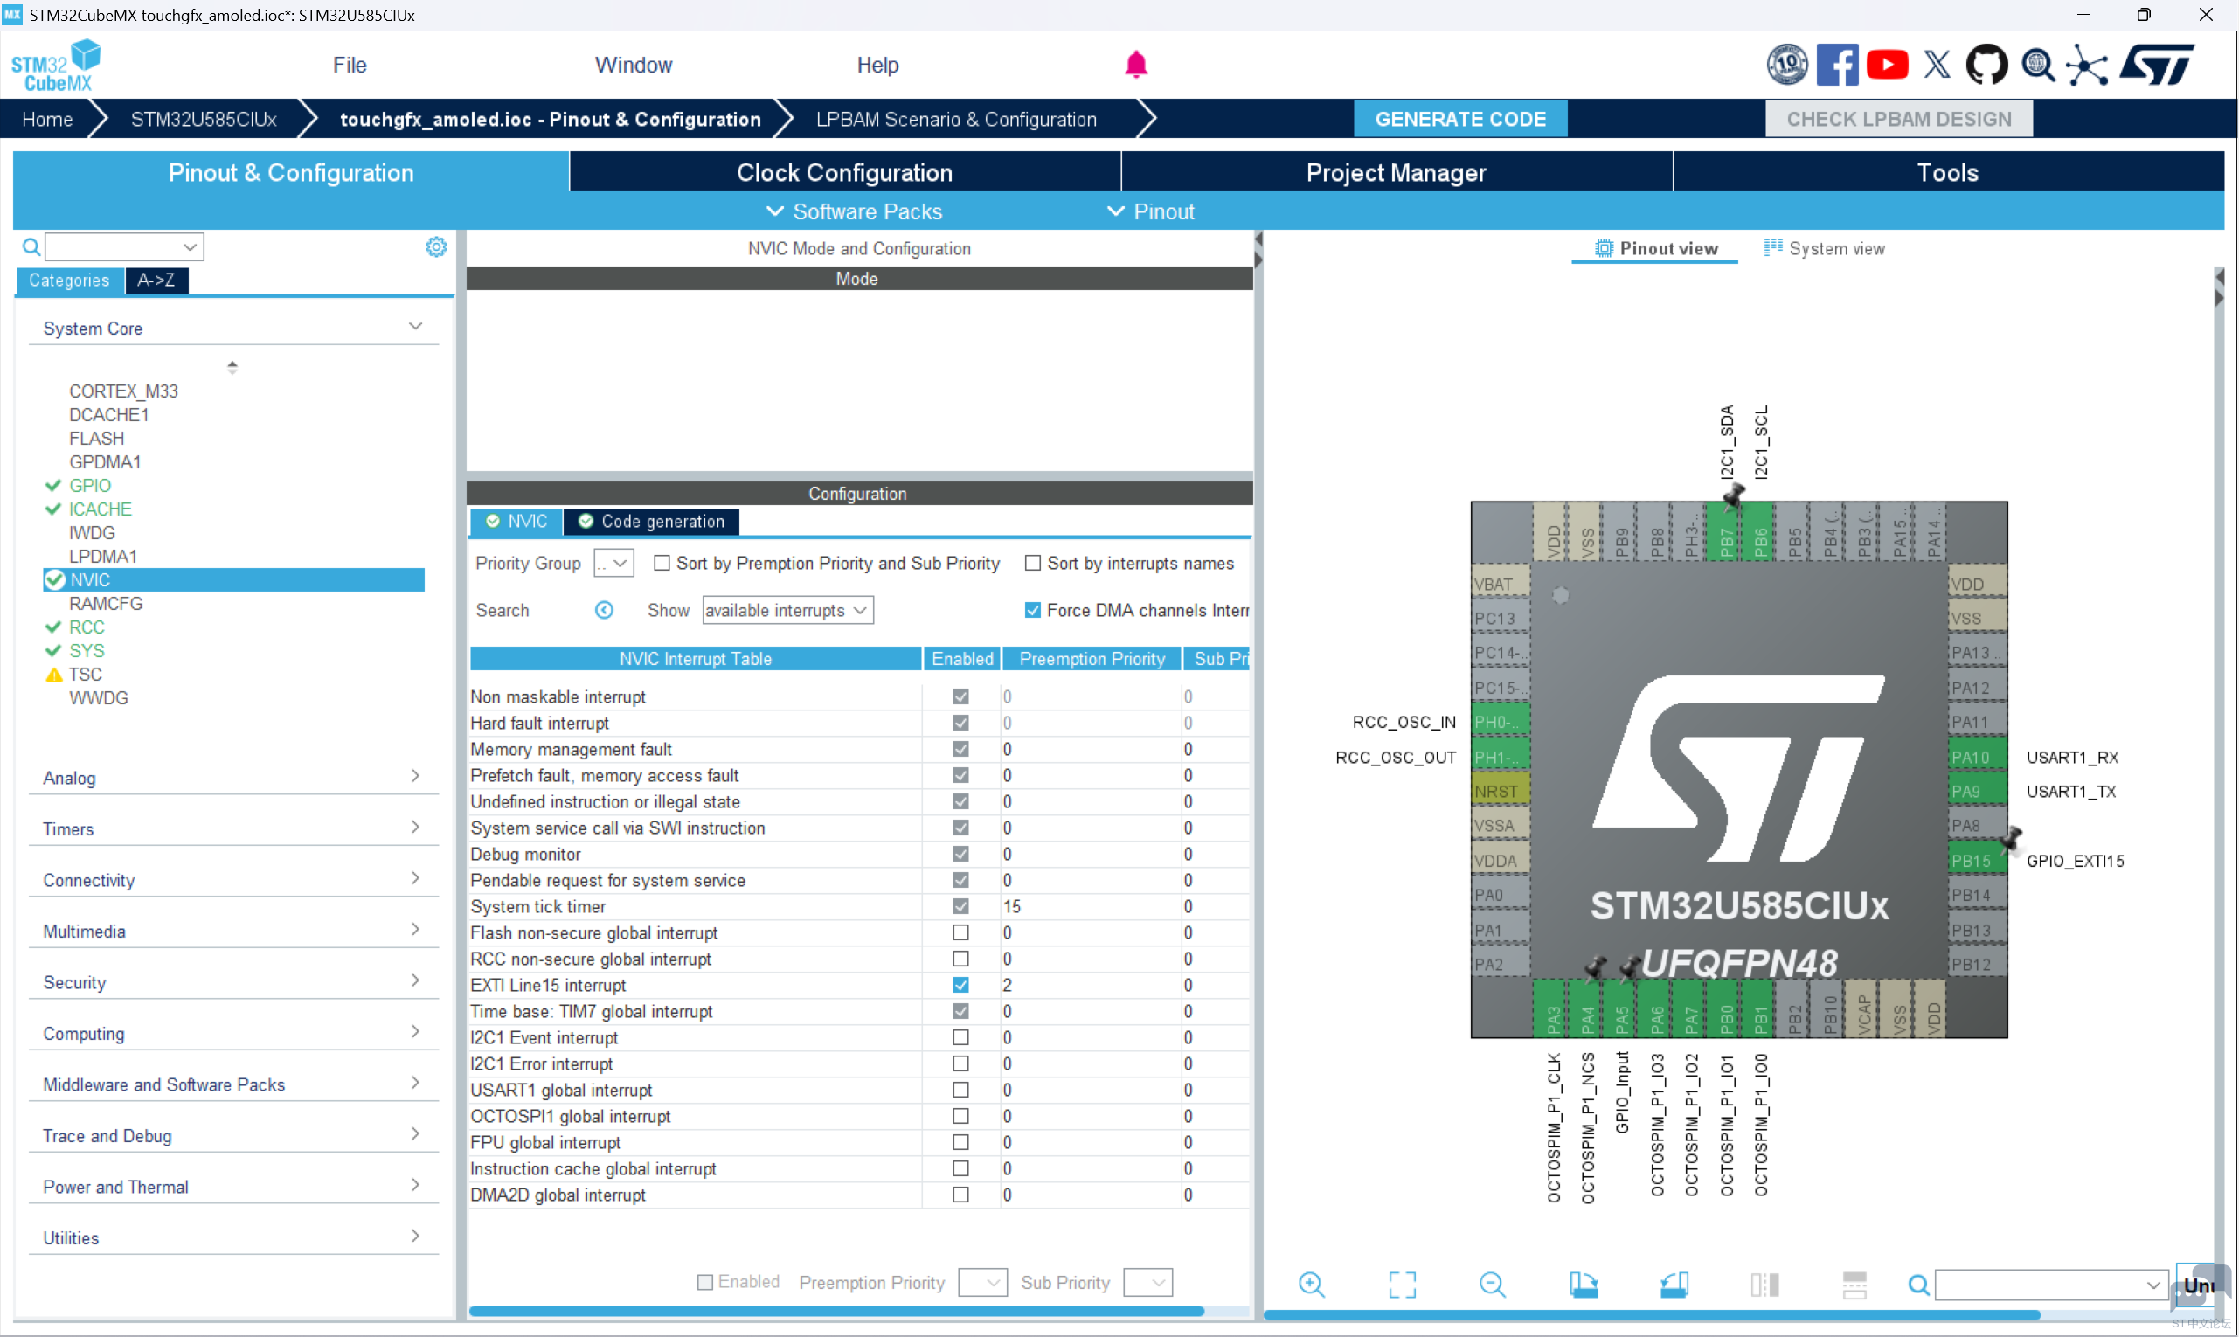
Task: Click the NRST pin on the chip
Action: [x=1500, y=792]
